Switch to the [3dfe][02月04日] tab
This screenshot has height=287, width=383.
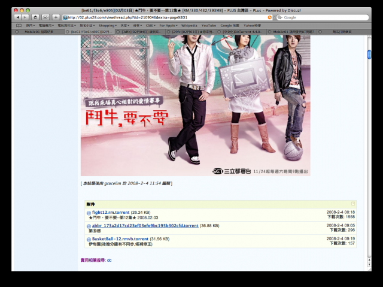141,32
